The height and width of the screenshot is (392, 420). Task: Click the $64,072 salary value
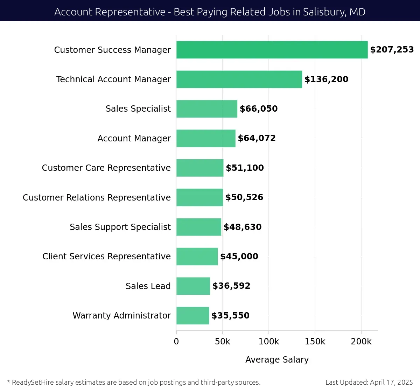coord(257,138)
